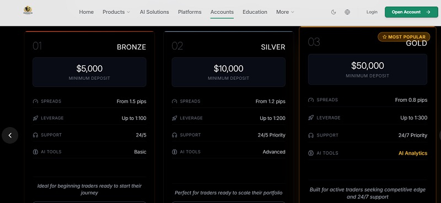The height and width of the screenshot is (203, 441).
Task: Click the $10,000 minimum deposit box
Action: (x=228, y=72)
